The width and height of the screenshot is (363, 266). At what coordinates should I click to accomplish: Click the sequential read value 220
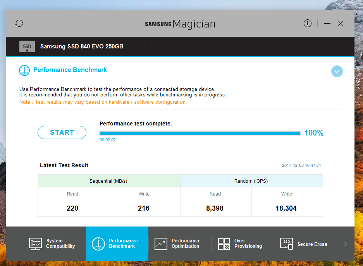[72, 208]
